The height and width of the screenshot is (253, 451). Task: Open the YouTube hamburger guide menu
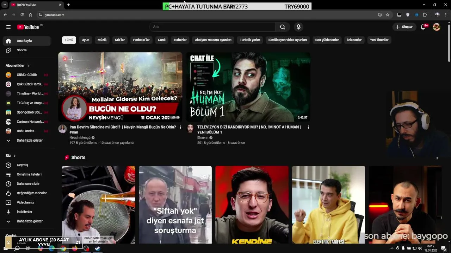8,27
